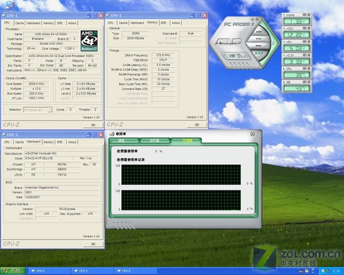Close the MB temperature sensor panel
Screen dimensions: 344x275
[x=309, y=82]
